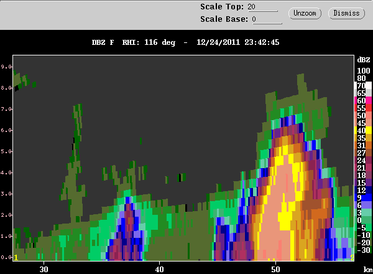The width and height of the screenshot is (373, 274).
Task: Select the km unit label
Action: pos(368,270)
